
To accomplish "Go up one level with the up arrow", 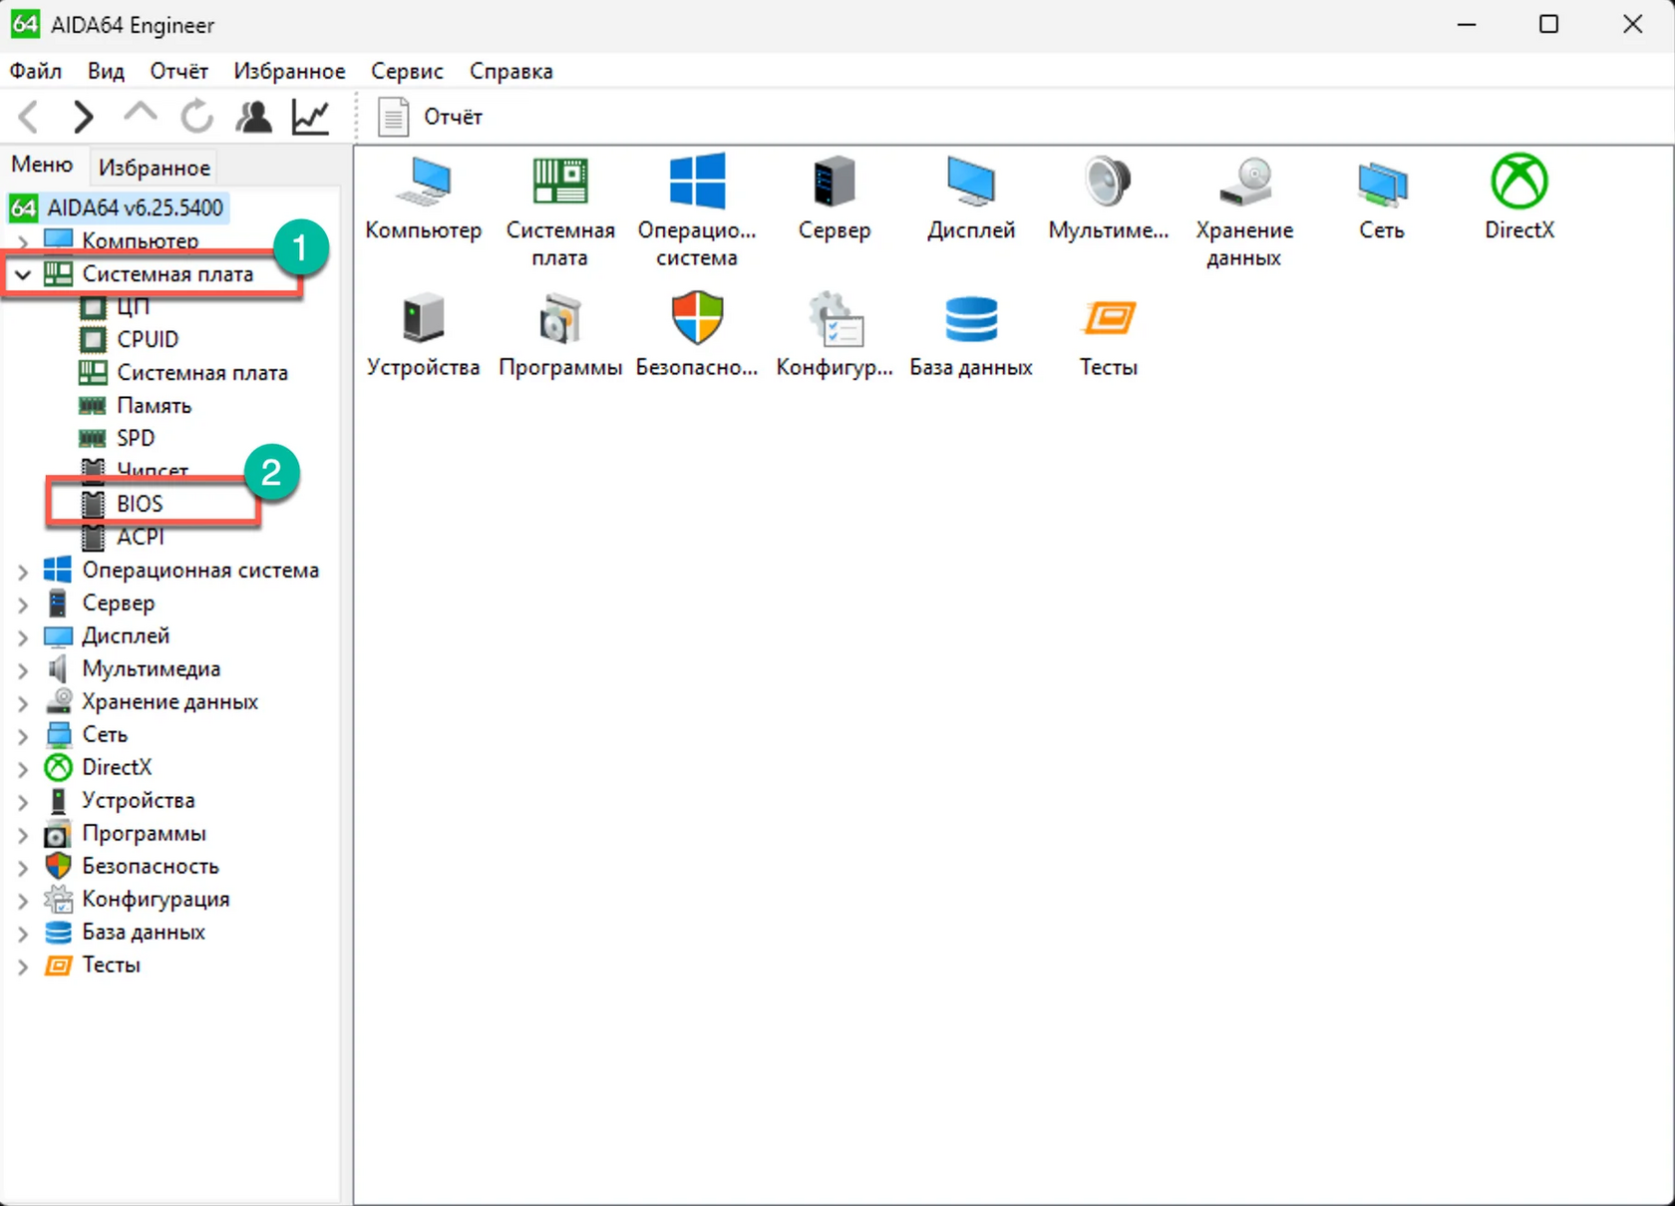I will (x=141, y=115).
